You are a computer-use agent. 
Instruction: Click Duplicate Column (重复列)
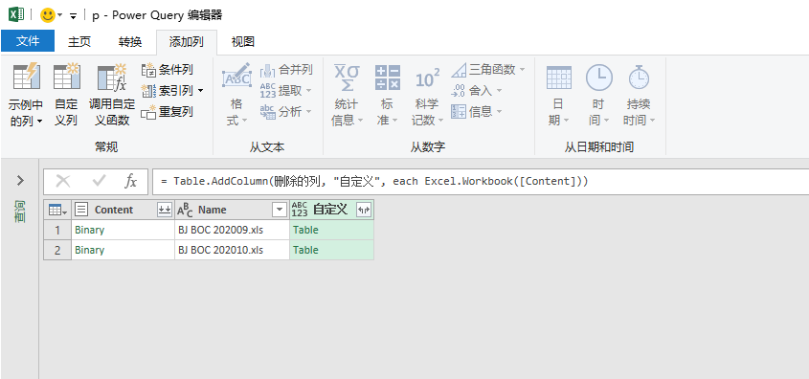[x=168, y=112]
